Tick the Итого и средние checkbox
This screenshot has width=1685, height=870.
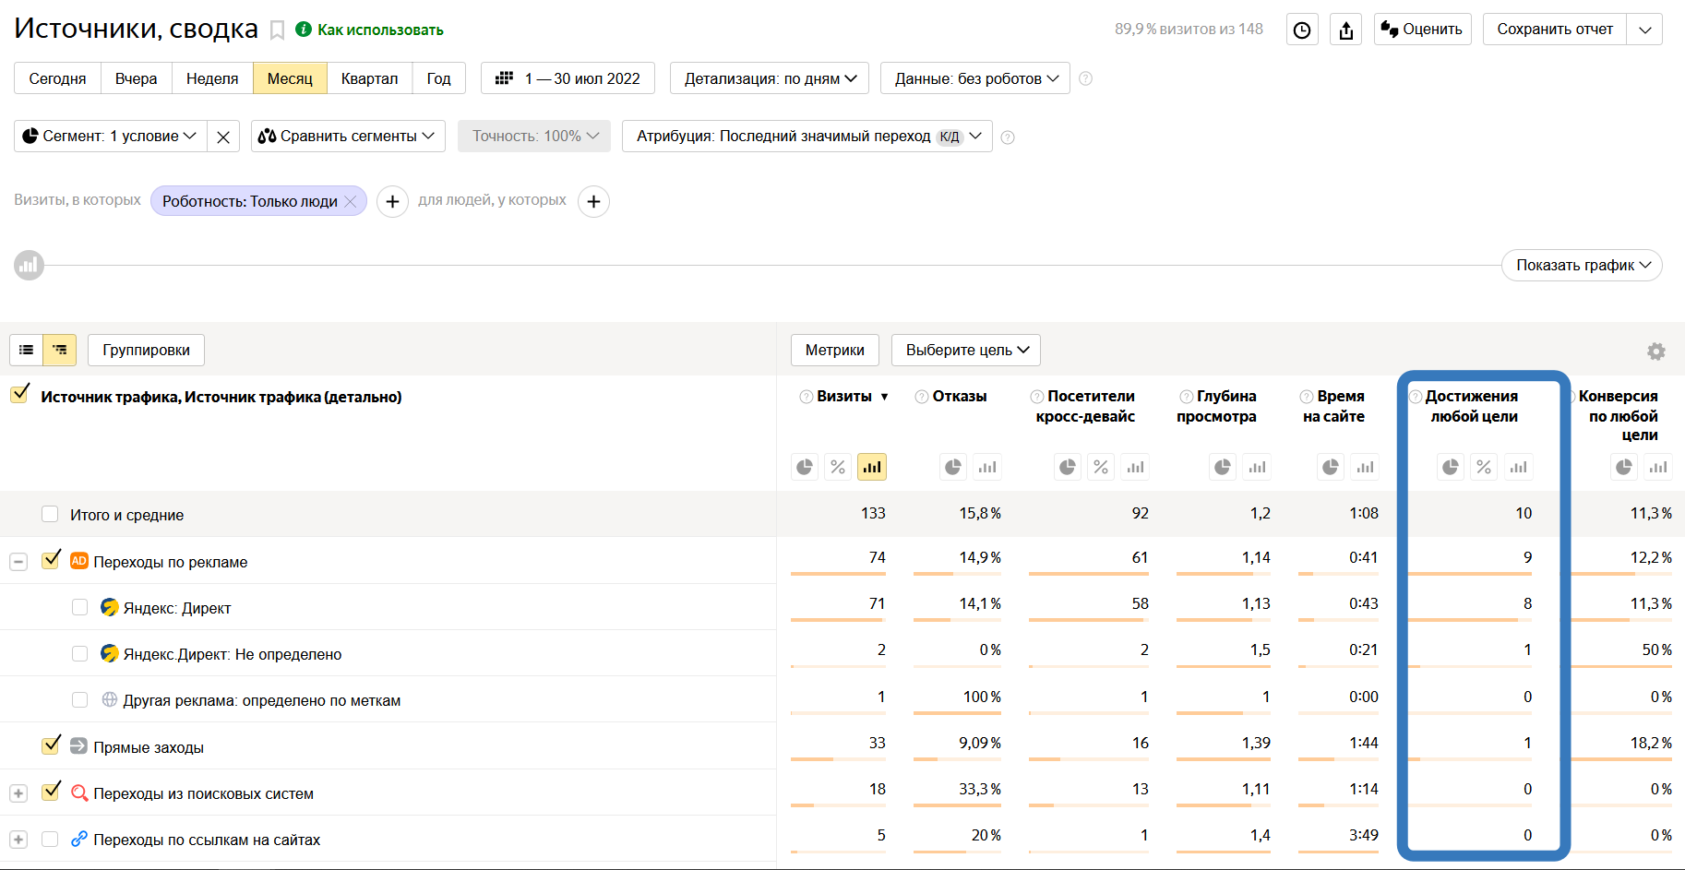point(50,514)
